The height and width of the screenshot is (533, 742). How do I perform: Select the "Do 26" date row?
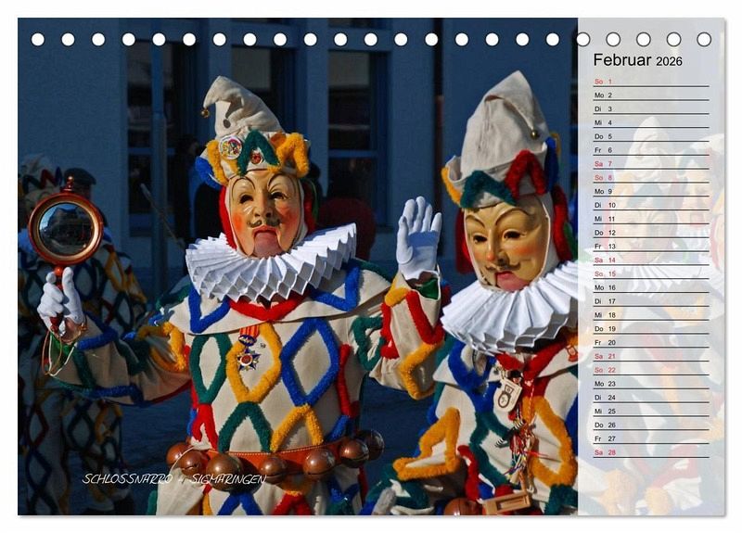[x=650, y=425]
